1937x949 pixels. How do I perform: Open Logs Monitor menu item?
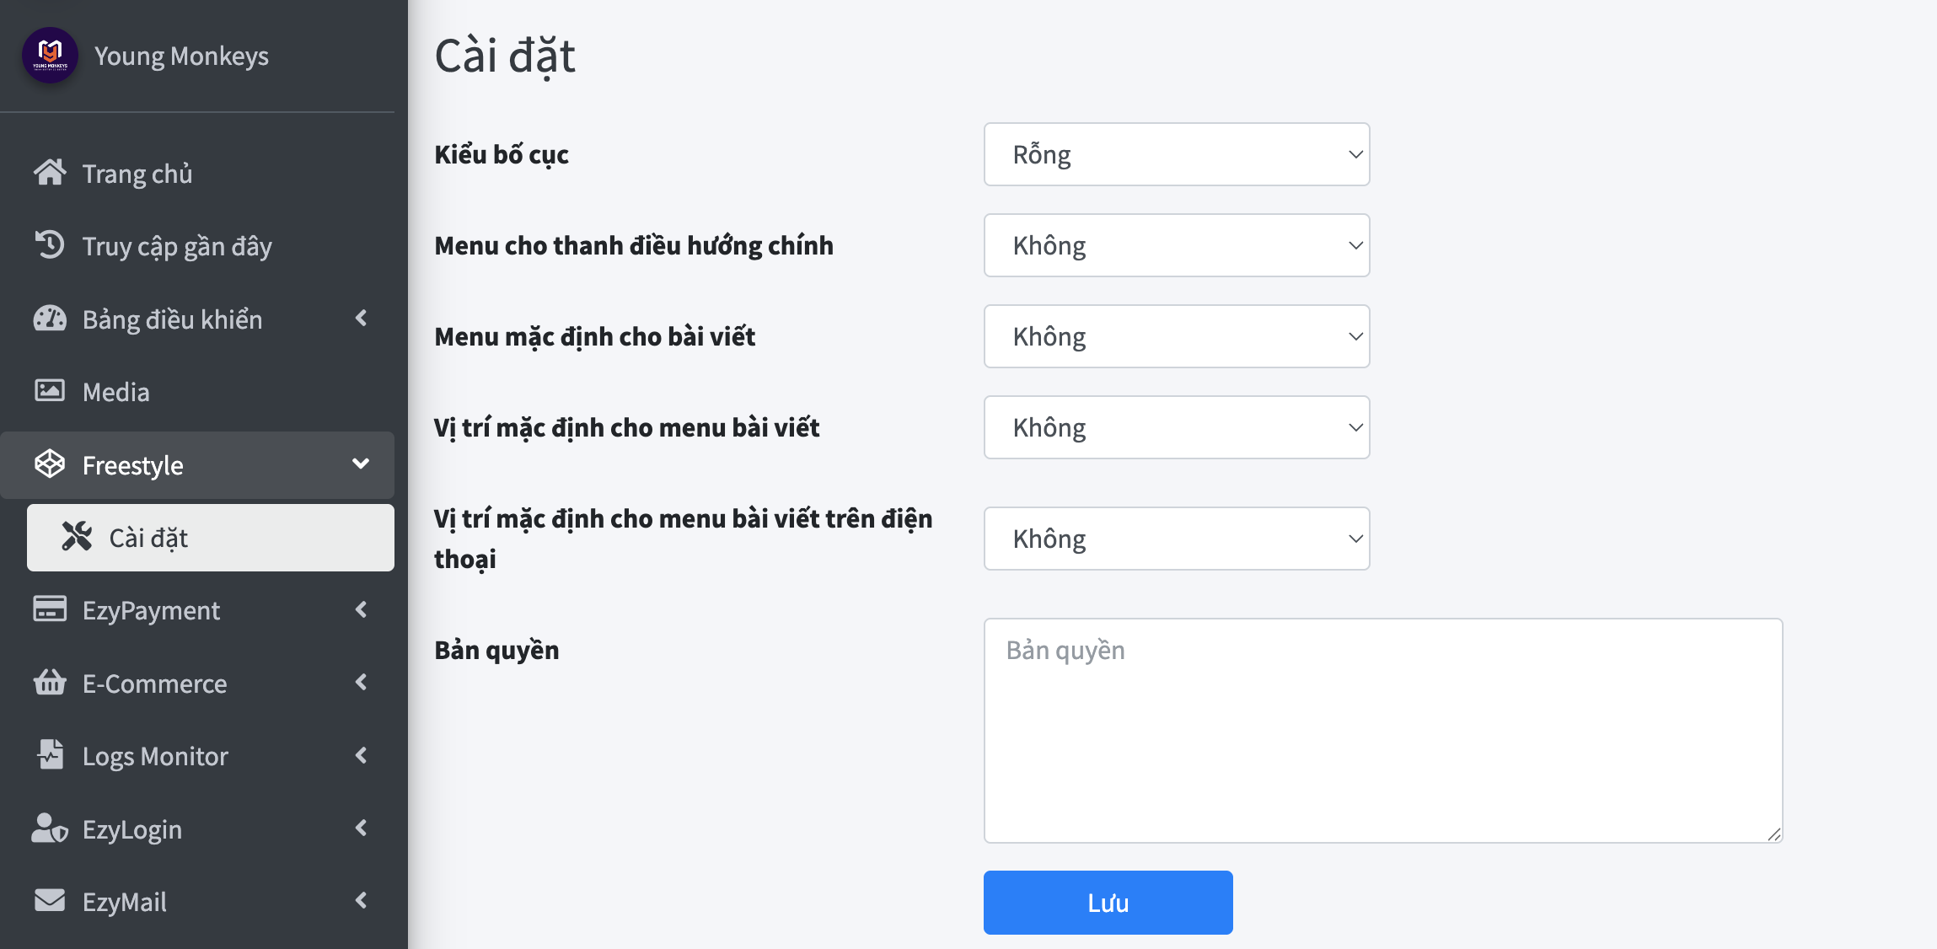[197, 756]
